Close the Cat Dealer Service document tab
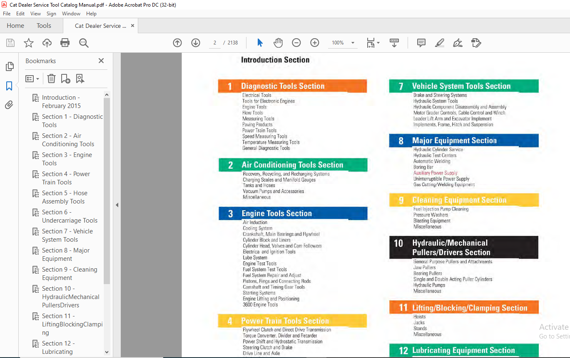 click(x=132, y=25)
